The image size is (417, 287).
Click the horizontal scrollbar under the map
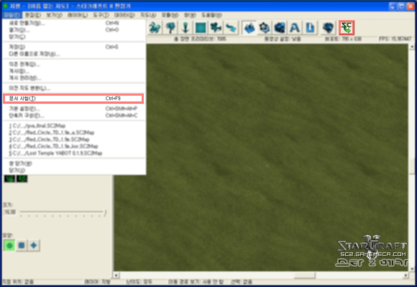point(260,275)
